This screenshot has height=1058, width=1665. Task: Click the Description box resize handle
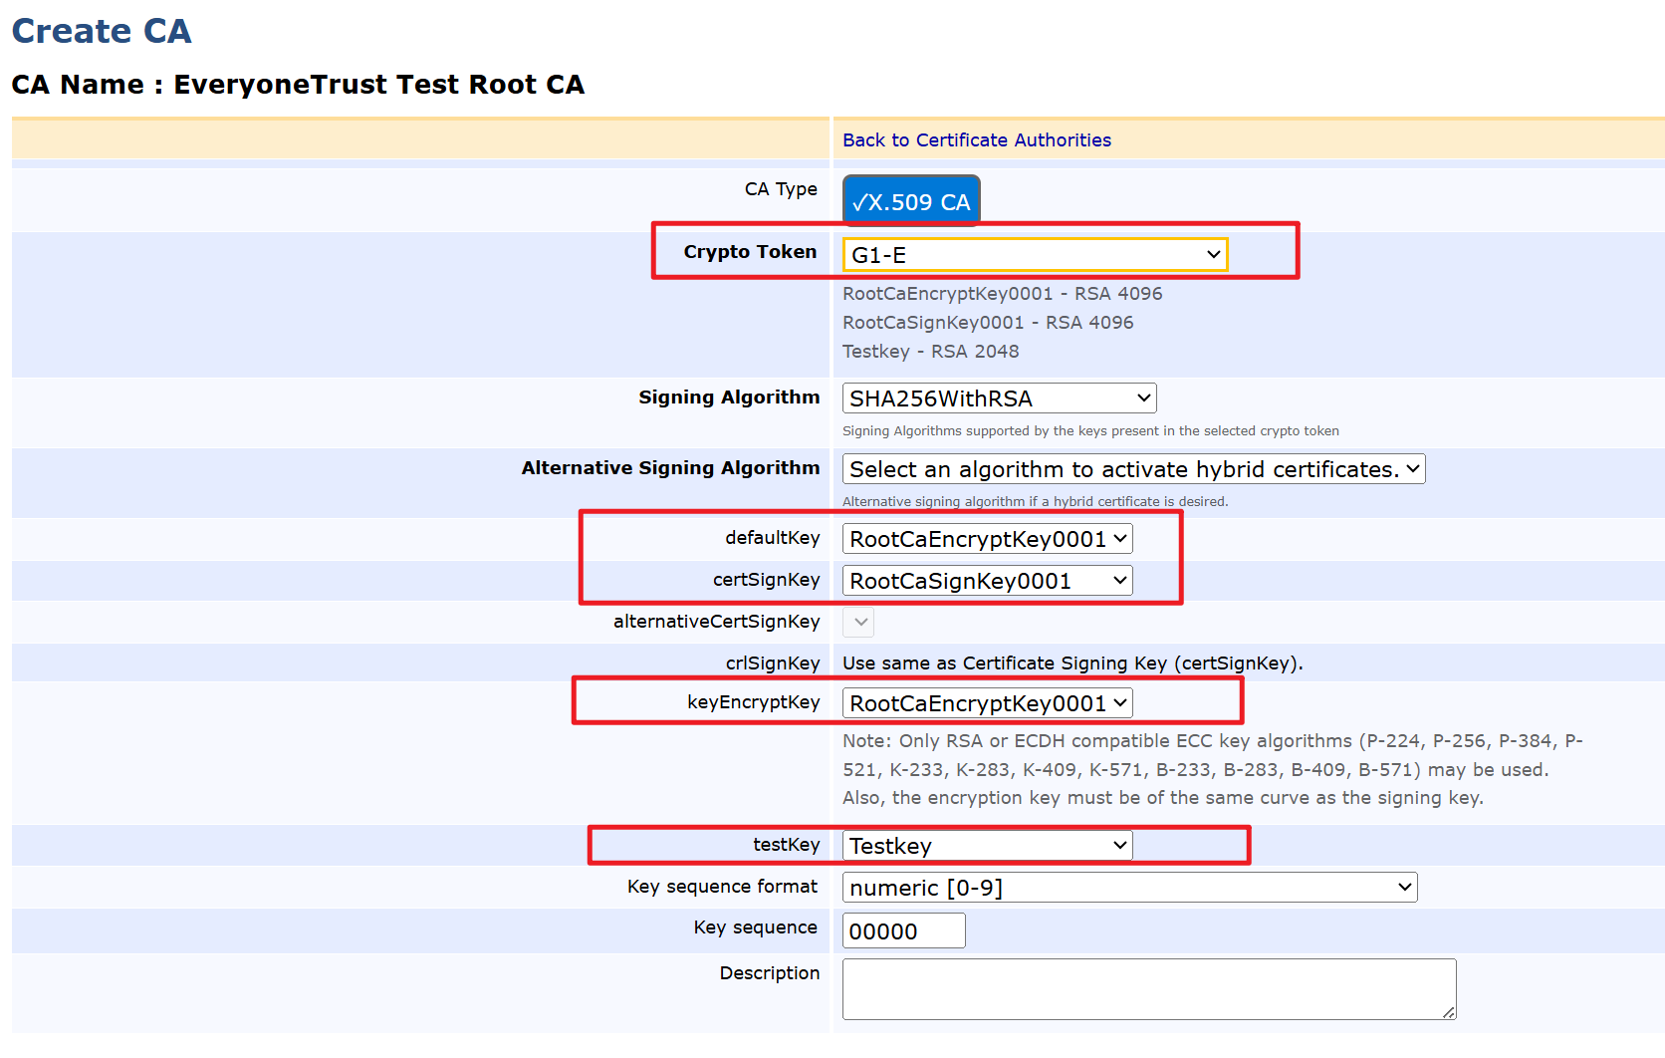1448,1012
